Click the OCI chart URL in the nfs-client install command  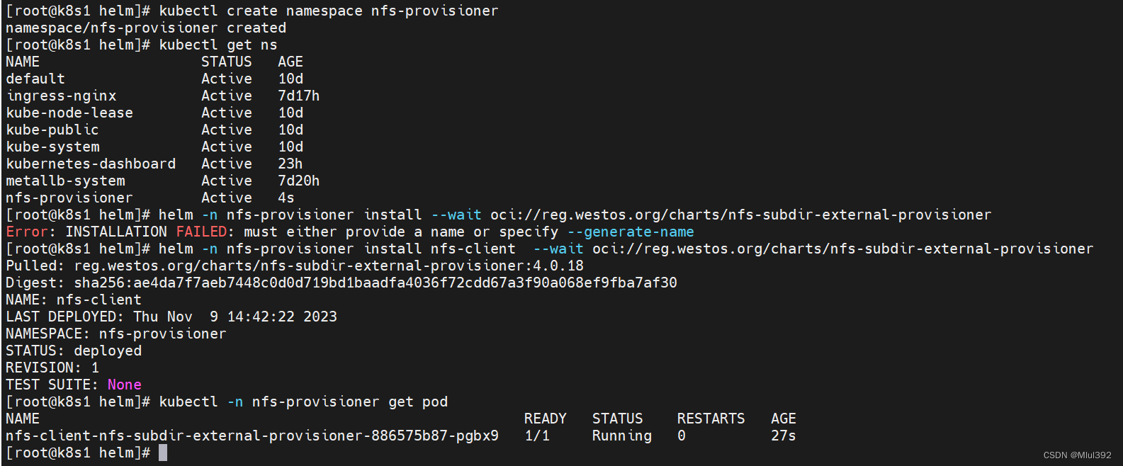pyautogui.click(x=842, y=249)
